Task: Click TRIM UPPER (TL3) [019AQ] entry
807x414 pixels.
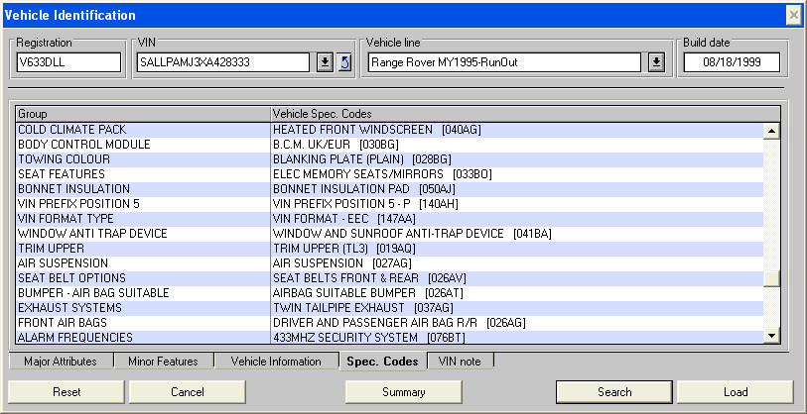Action: [343, 249]
